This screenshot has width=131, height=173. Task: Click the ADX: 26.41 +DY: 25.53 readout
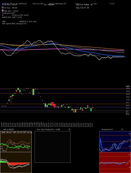16,133
